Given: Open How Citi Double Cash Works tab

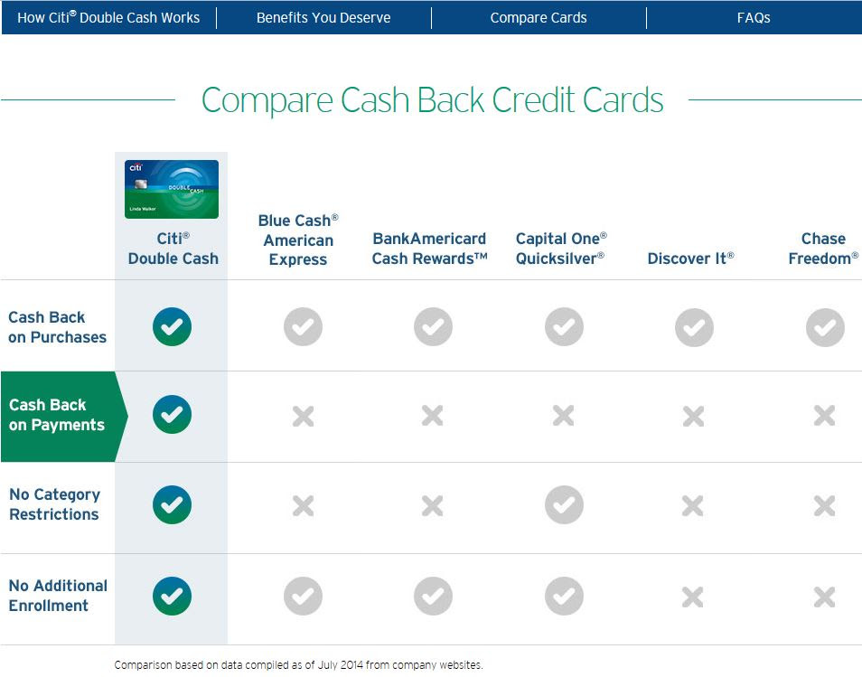Looking at the screenshot, I should click(x=108, y=17).
